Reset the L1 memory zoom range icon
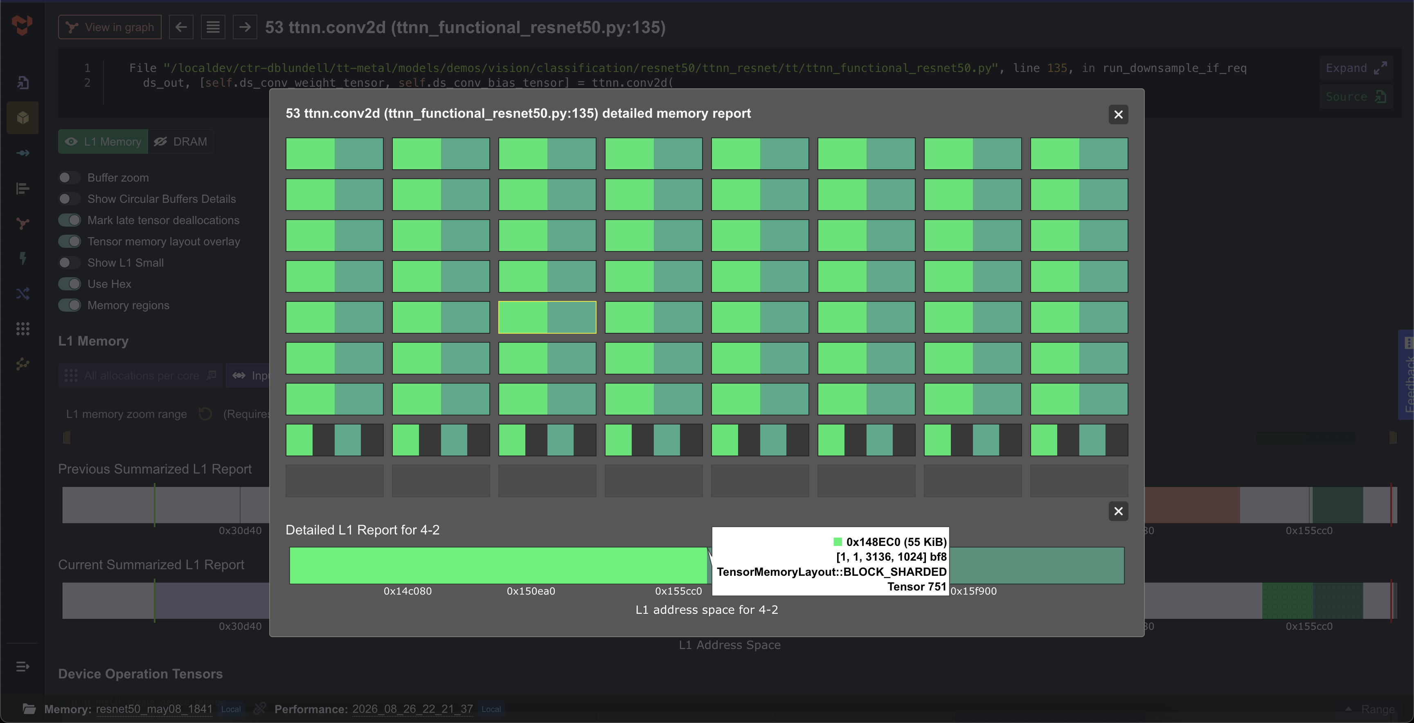This screenshot has width=1414, height=723. (x=205, y=413)
